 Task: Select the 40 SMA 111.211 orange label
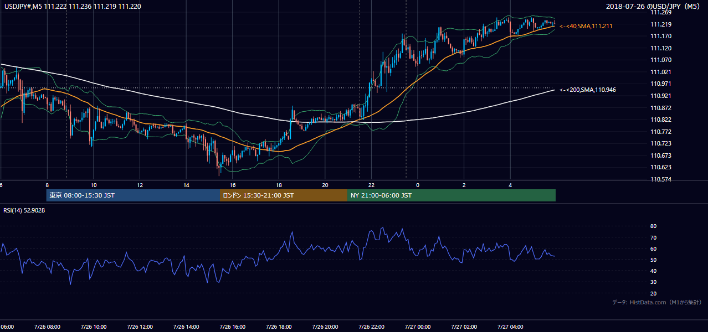(x=586, y=26)
